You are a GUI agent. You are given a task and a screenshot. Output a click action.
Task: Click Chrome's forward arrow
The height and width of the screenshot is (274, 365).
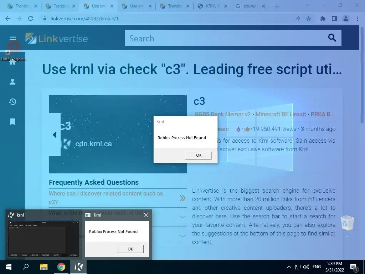[19, 19]
